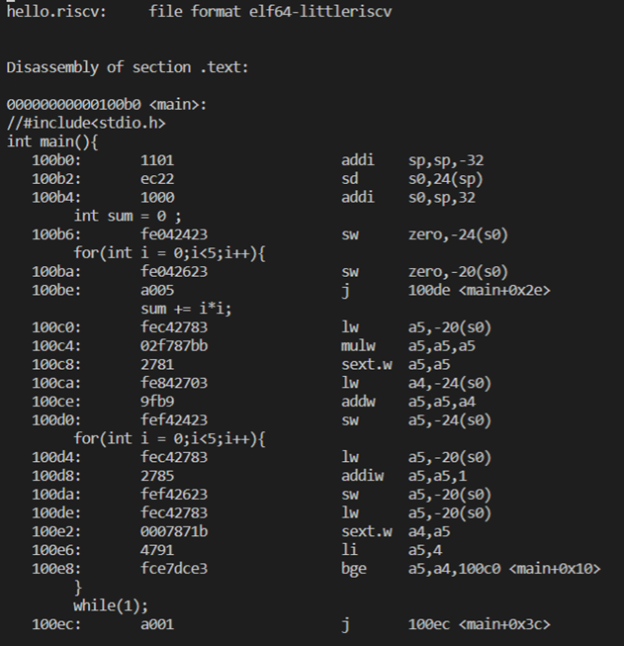Click the addiw instruction mnemonic
Viewport: 624px width, 646px height.
[362, 476]
